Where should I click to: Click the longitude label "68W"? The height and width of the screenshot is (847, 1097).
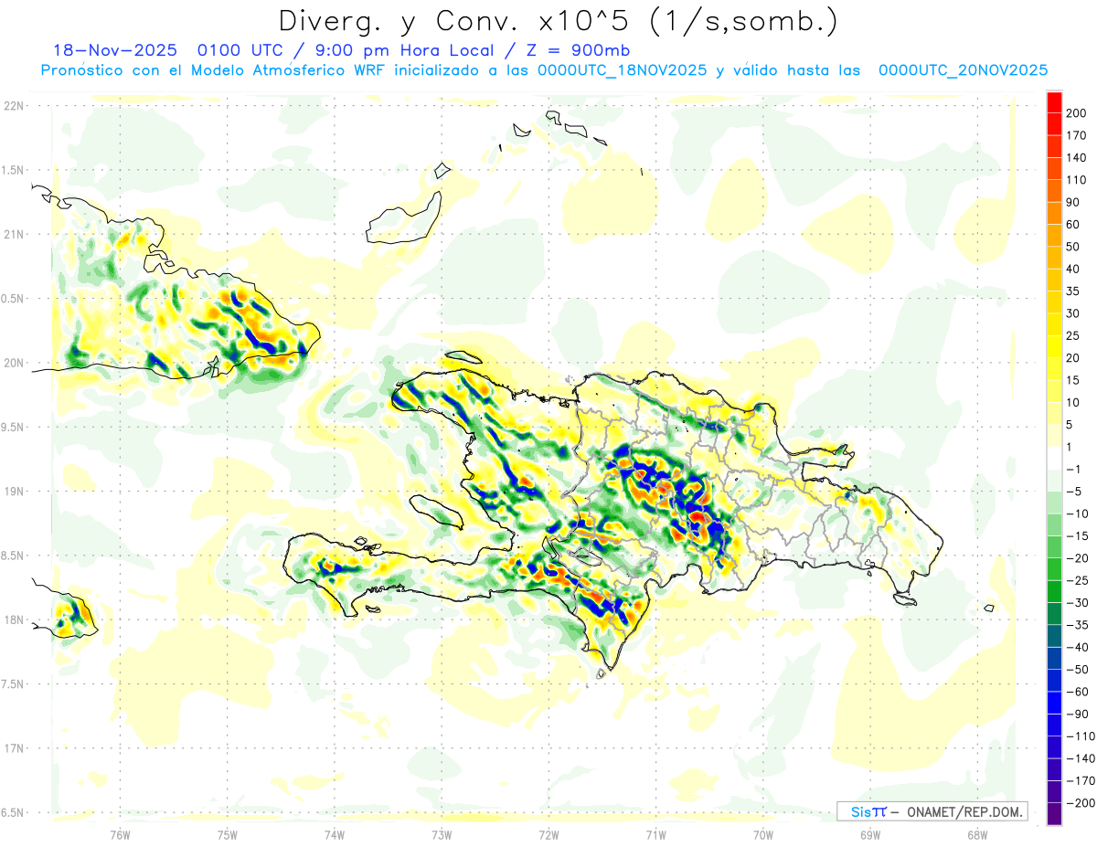[977, 834]
